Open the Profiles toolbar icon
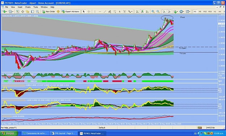 10,12
